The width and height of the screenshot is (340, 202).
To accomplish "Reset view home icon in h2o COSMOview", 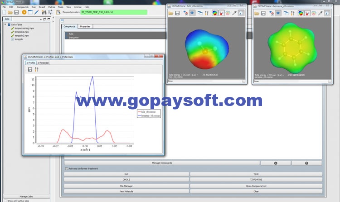I will (185, 13).
